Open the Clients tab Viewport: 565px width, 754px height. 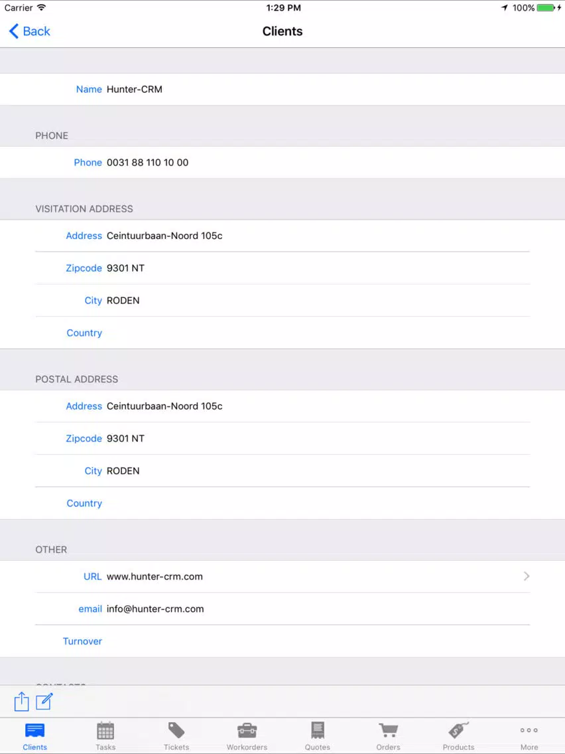coord(35,737)
